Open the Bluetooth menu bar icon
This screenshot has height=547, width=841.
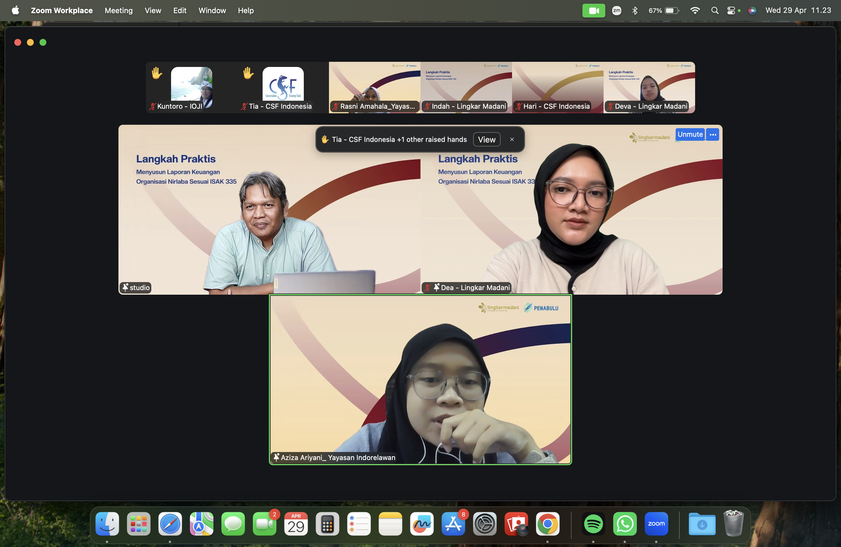(x=635, y=11)
